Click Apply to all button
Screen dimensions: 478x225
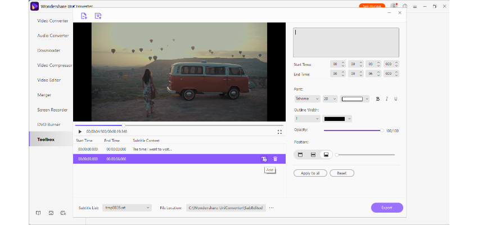coord(310,173)
